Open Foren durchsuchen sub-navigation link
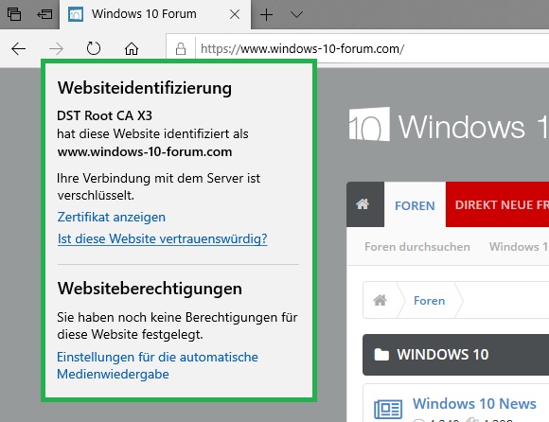Screen dimensions: 549x422 [x=417, y=247]
